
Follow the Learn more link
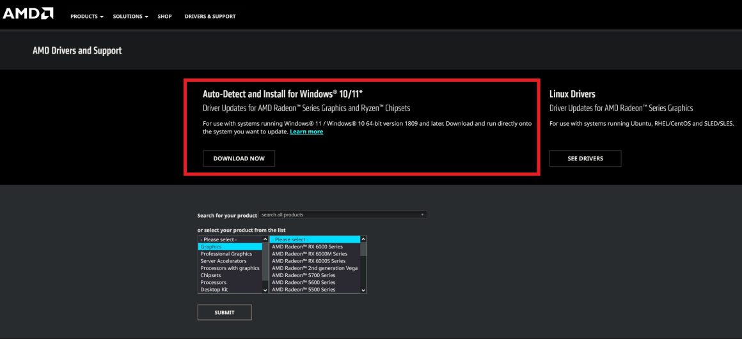tap(306, 132)
